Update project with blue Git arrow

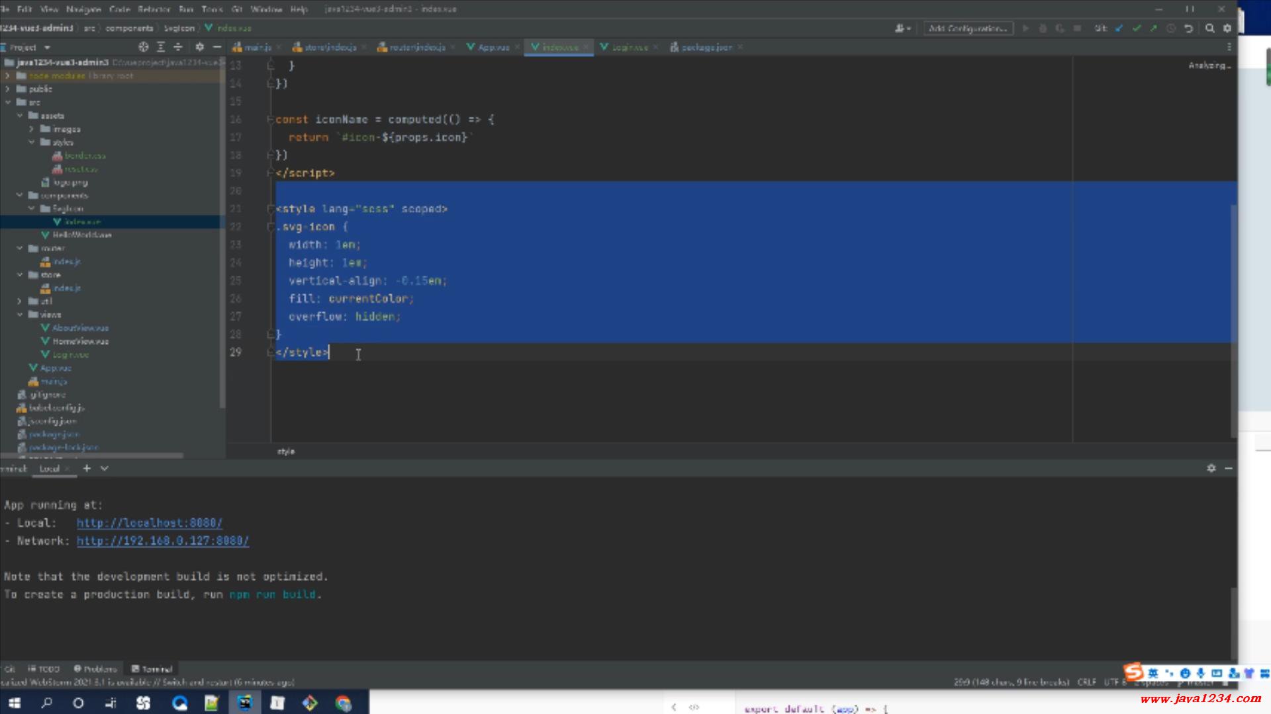tap(1119, 28)
